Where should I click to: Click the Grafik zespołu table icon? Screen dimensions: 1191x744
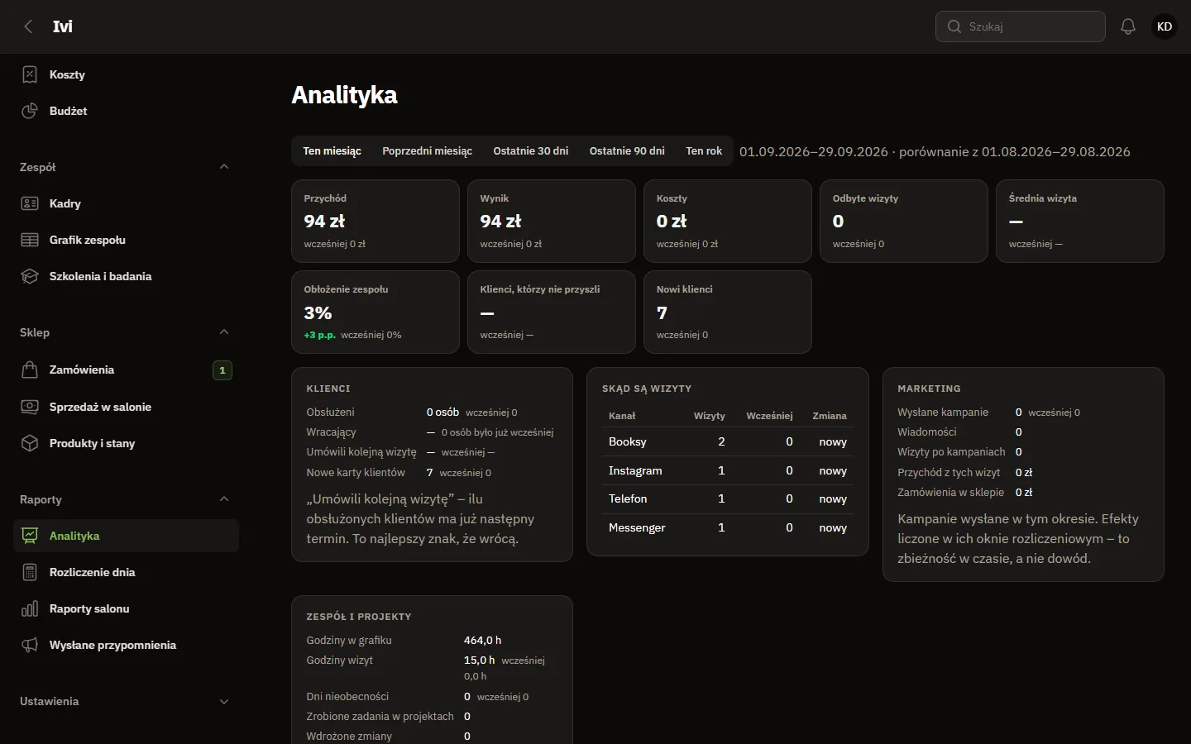click(x=30, y=240)
